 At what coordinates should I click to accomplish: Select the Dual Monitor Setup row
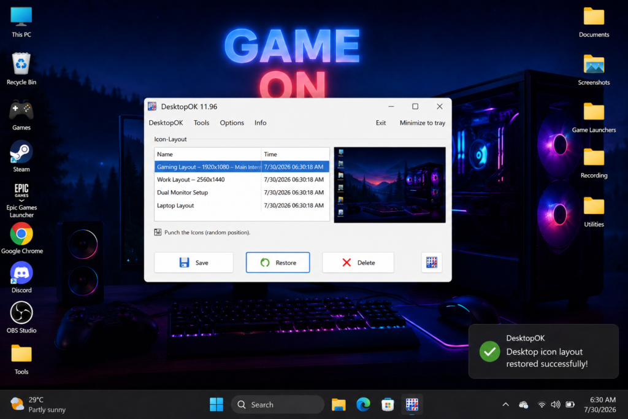242,192
